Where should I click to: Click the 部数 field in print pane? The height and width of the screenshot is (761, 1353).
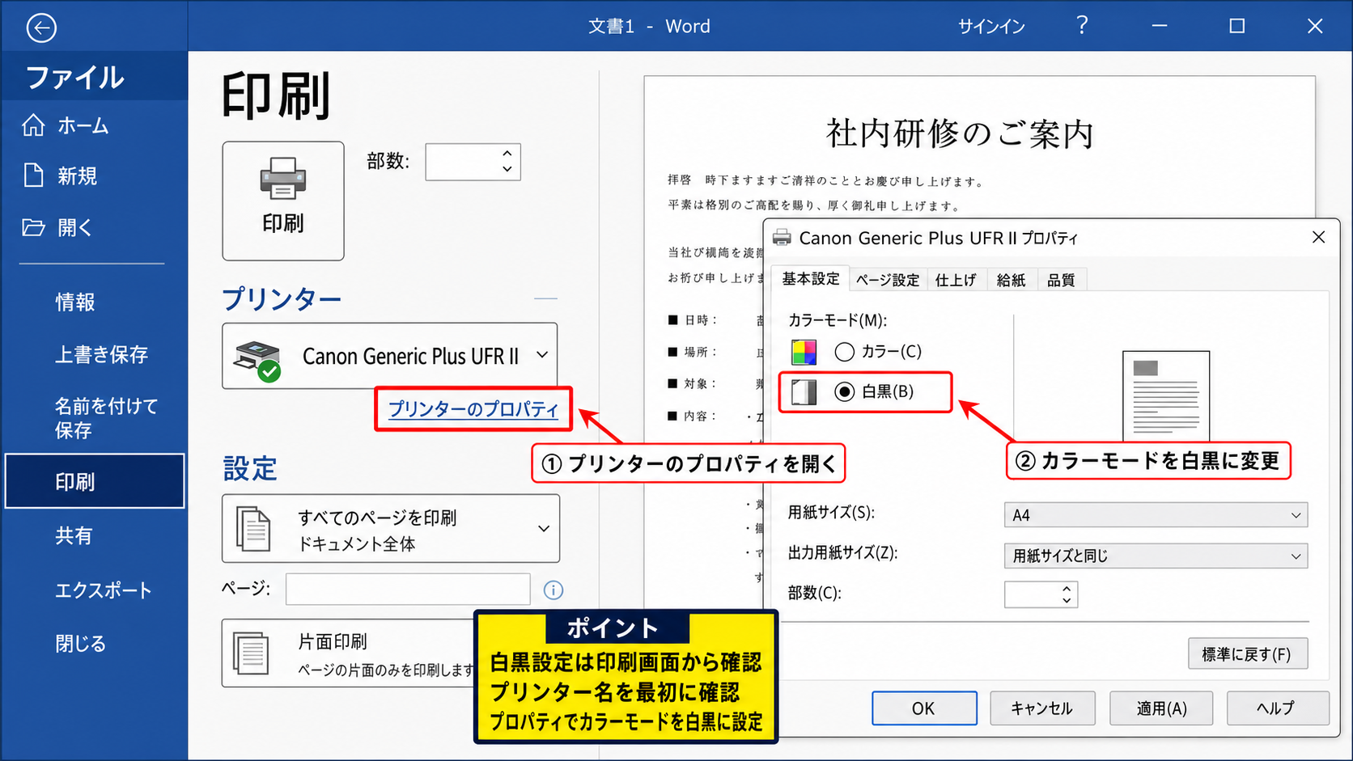point(473,162)
